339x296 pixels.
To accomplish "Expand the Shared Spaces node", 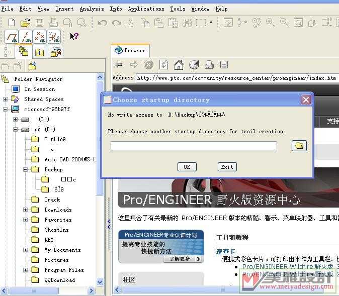I will click(5, 99).
